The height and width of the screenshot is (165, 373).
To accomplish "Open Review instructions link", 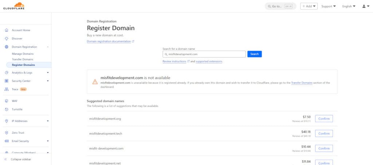I will [174, 61].
